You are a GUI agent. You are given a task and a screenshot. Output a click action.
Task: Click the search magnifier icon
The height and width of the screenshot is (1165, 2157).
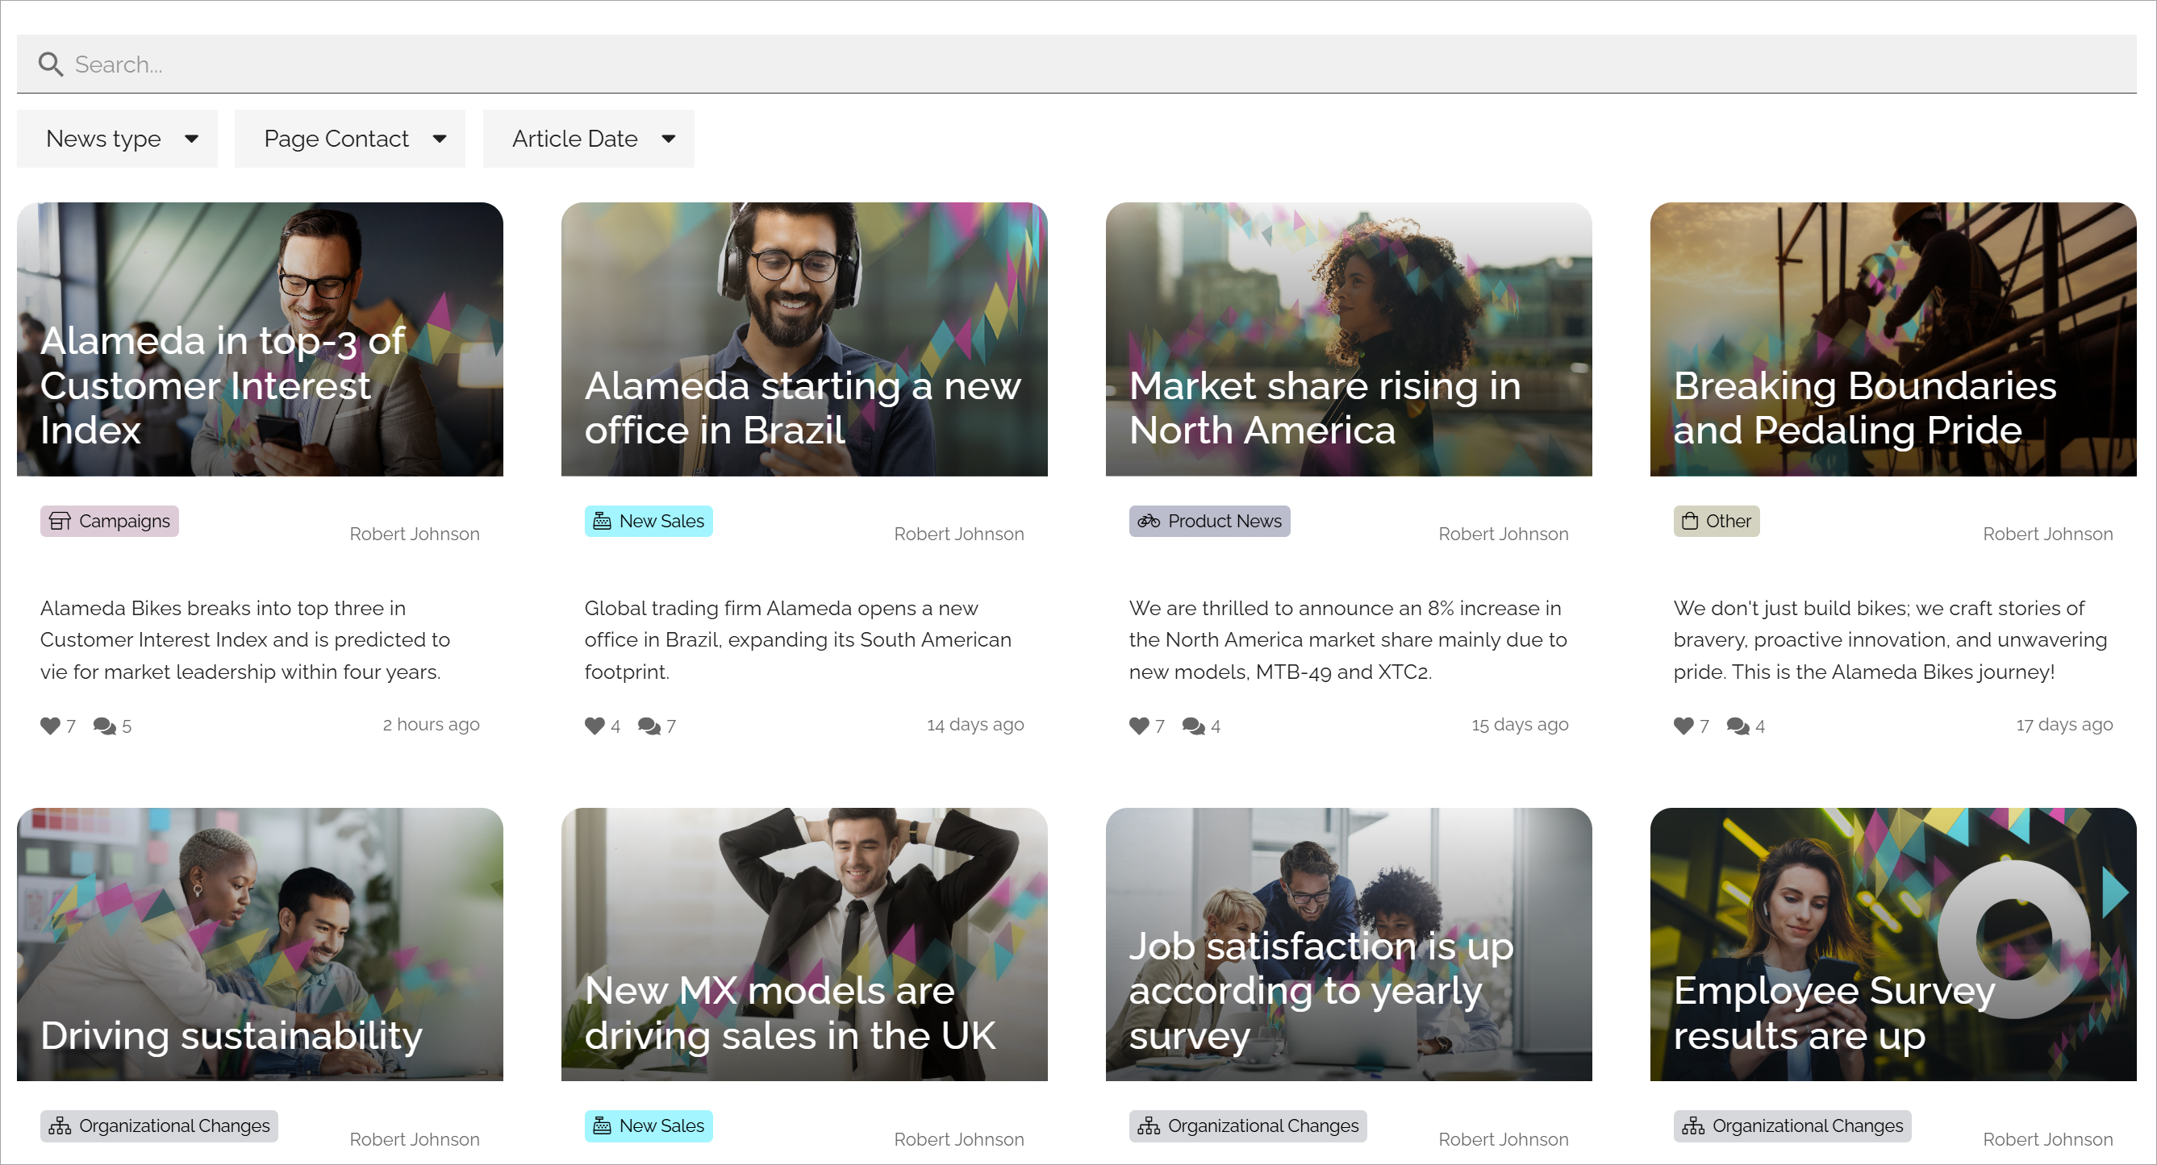51,64
